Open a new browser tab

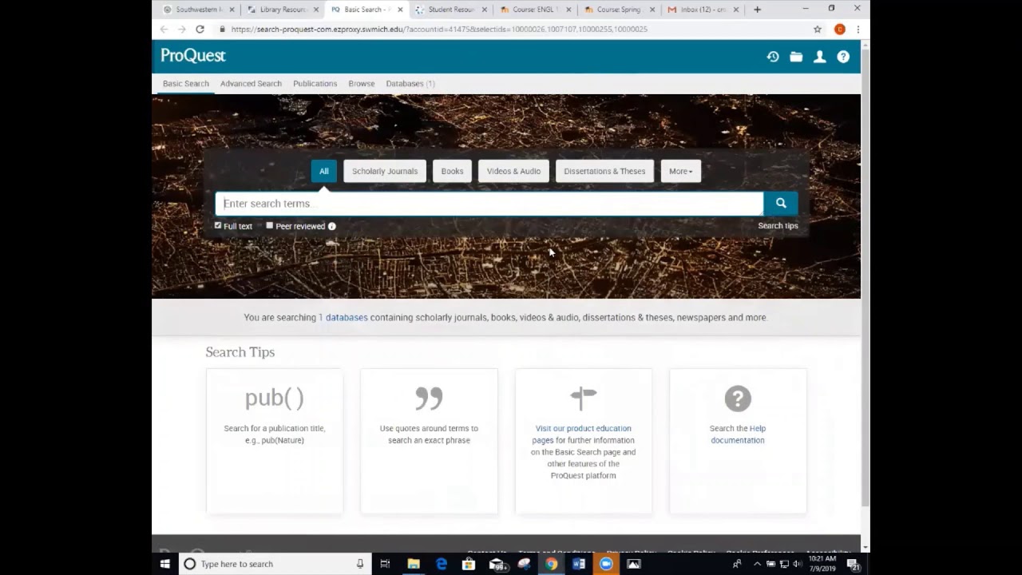pyautogui.click(x=757, y=10)
